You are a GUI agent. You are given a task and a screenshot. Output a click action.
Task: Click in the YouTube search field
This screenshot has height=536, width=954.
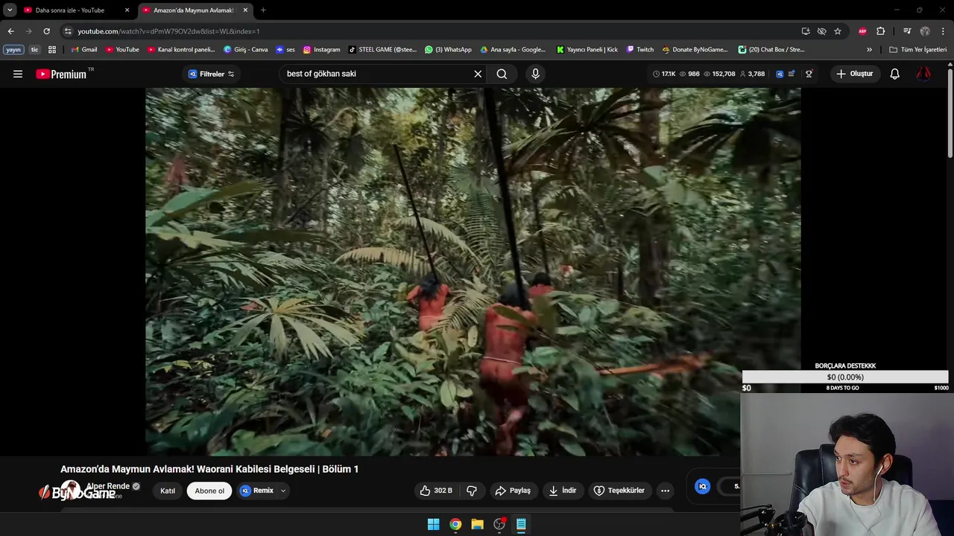(376, 74)
